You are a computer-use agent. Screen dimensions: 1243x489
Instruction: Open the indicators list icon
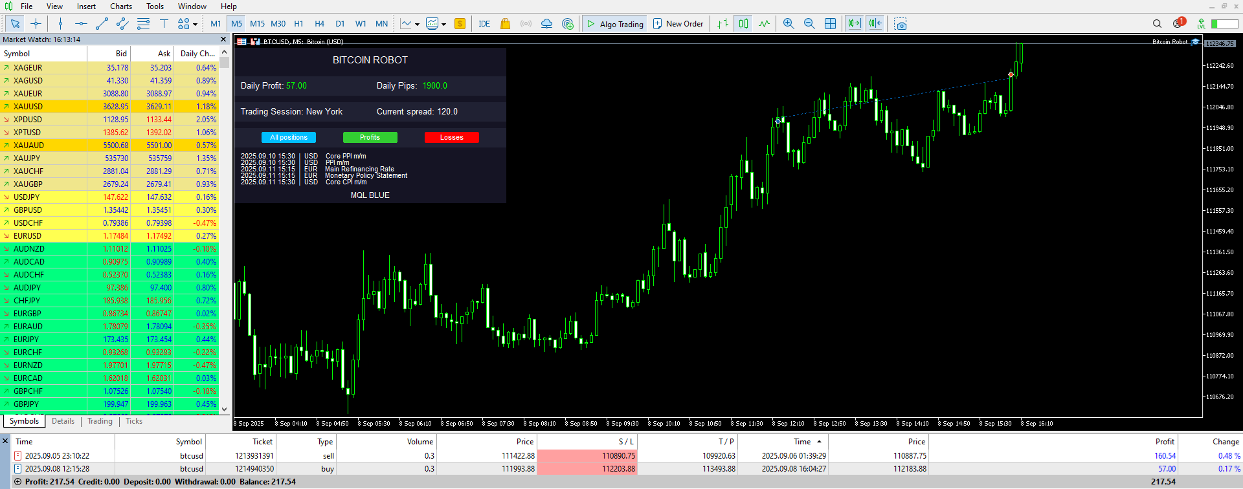pyautogui.click(x=432, y=24)
